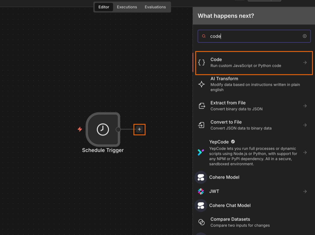Select the lightning bolt trigger indicator

click(x=80, y=129)
